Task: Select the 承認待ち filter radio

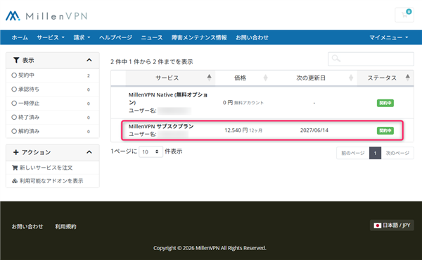Action: pos(14,89)
